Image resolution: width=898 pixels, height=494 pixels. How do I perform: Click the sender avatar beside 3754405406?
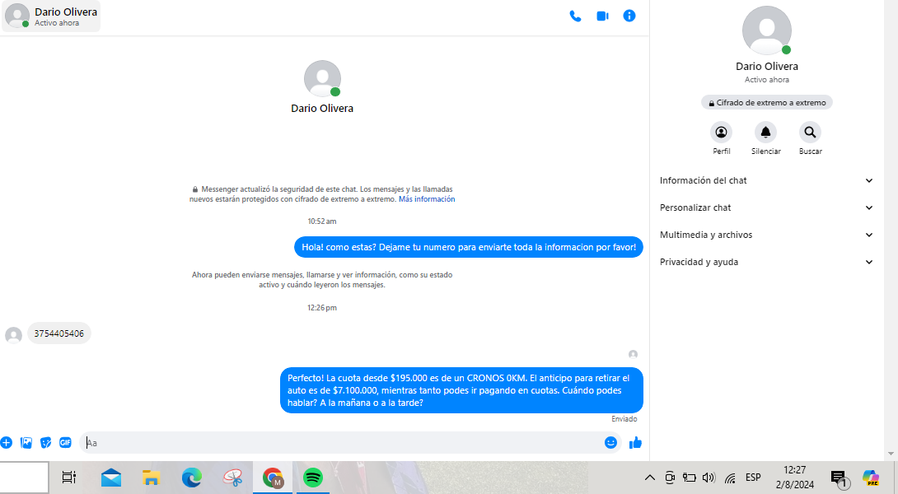coord(14,335)
